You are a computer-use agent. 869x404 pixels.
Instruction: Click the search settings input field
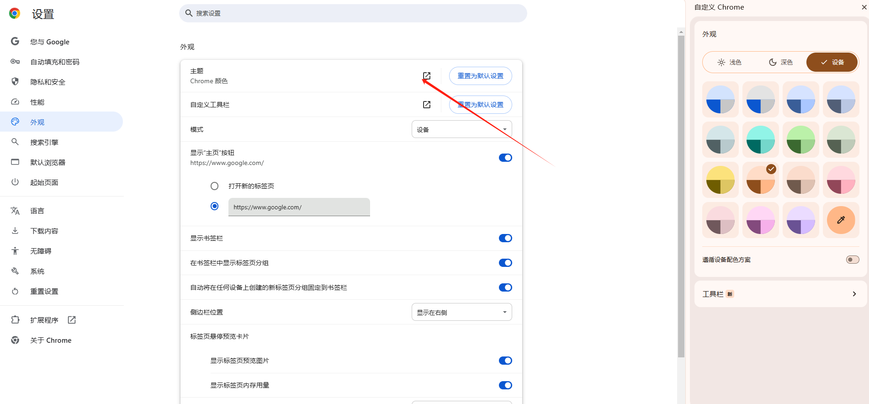[x=353, y=13]
